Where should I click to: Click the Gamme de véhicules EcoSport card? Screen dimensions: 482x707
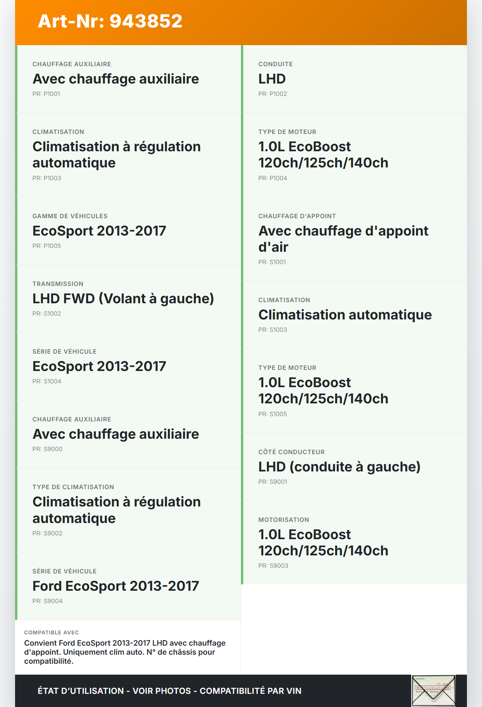point(128,231)
